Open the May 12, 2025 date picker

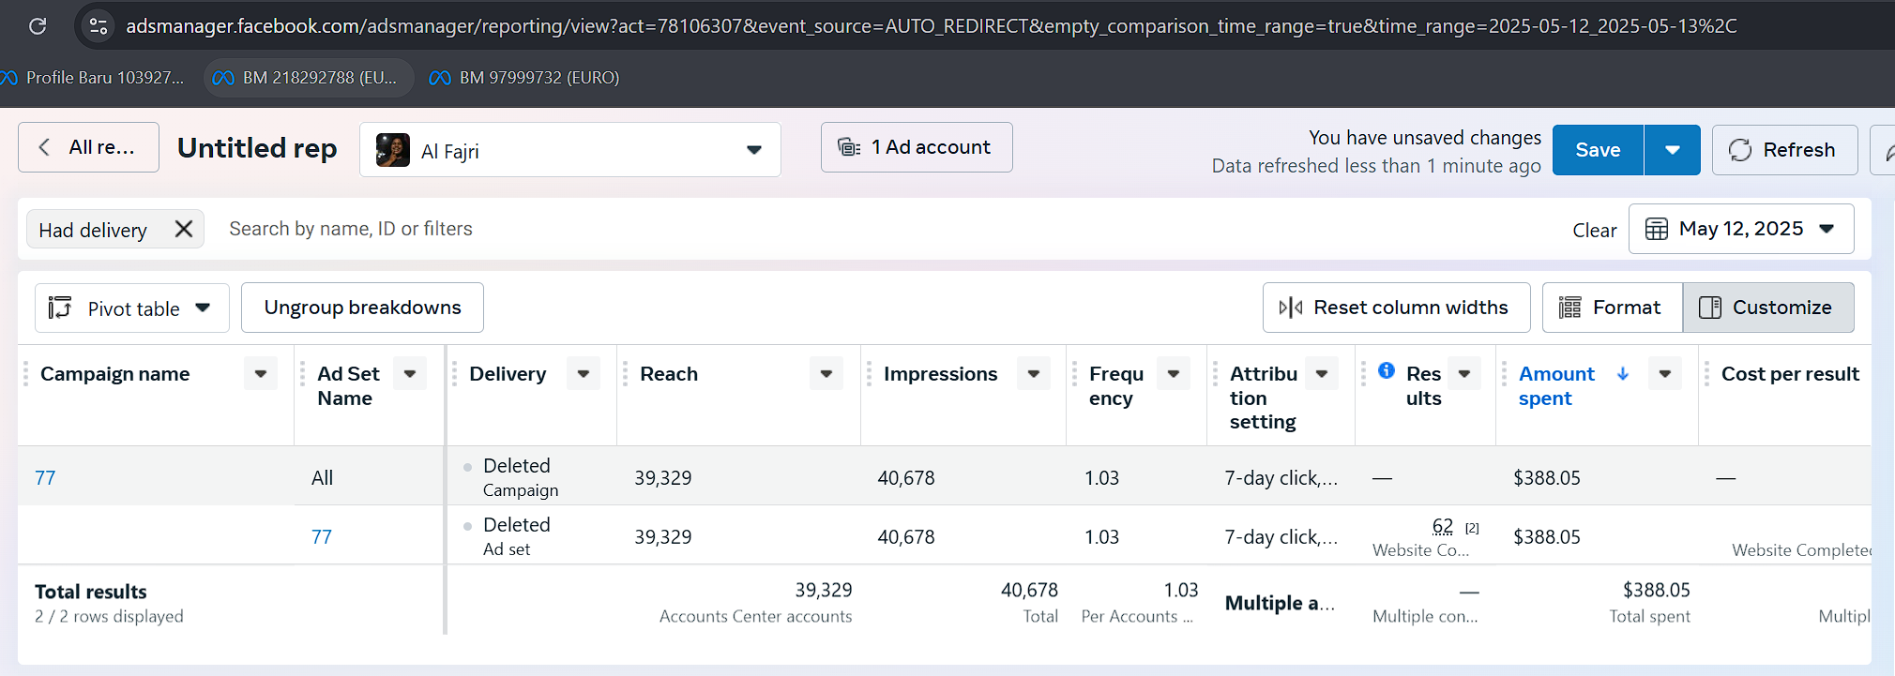pyautogui.click(x=1740, y=229)
